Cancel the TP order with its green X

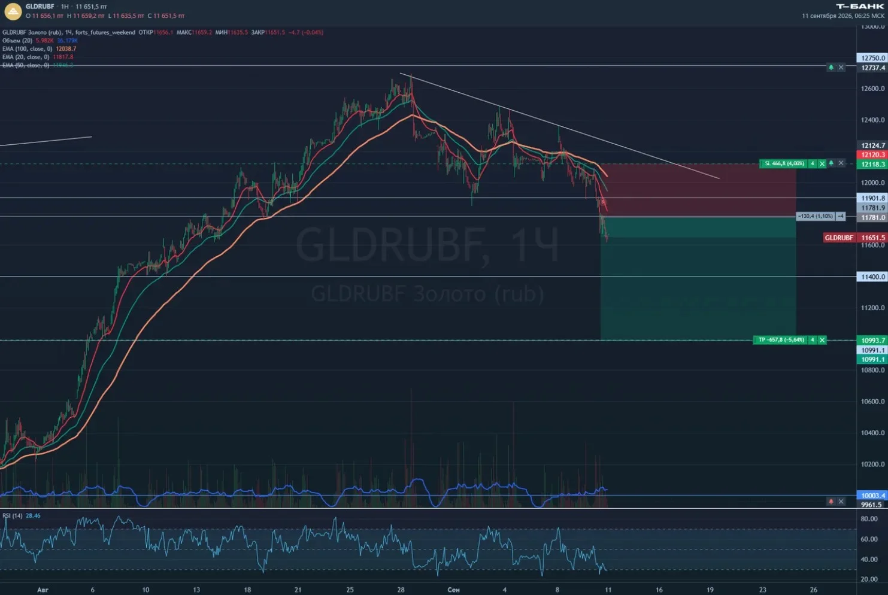pos(822,340)
